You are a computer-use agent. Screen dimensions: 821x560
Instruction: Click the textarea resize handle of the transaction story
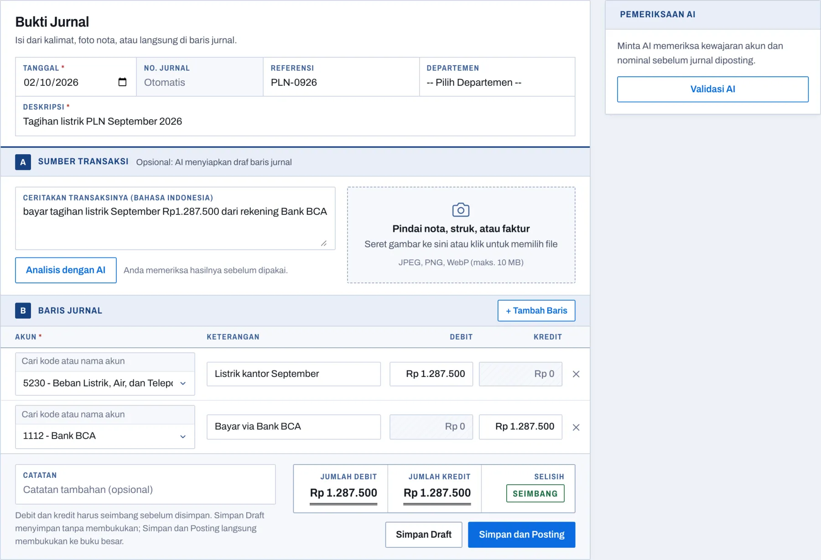[324, 243]
